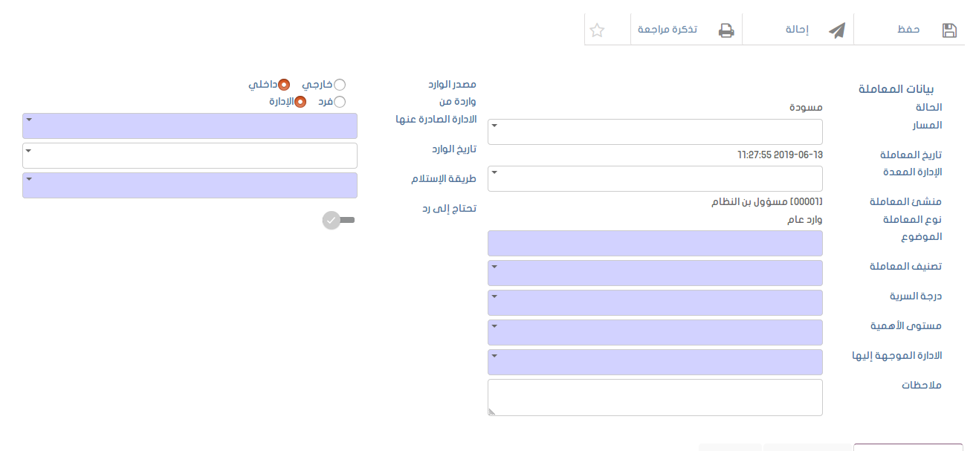Click the تذكرة مراجعة button

click(x=668, y=30)
